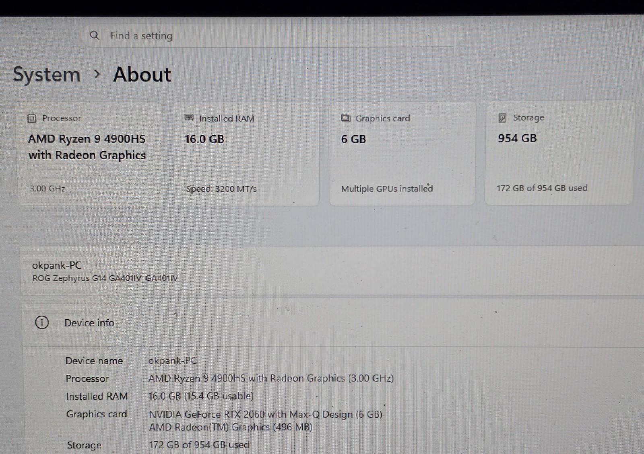
Task: Click the 3.00 GHz text in Processor card
Action: [x=47, y=188]
